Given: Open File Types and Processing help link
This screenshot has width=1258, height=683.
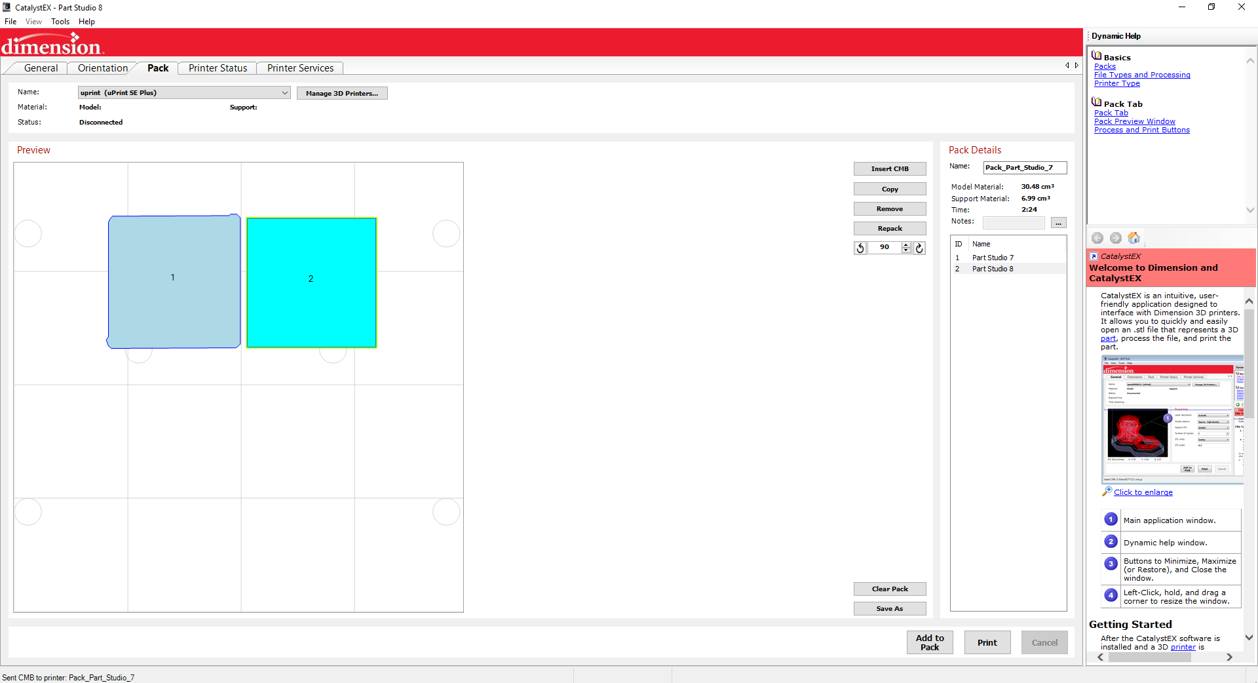Looking at the screenshot, I should pyautogui.click(x=1142, y=75).
